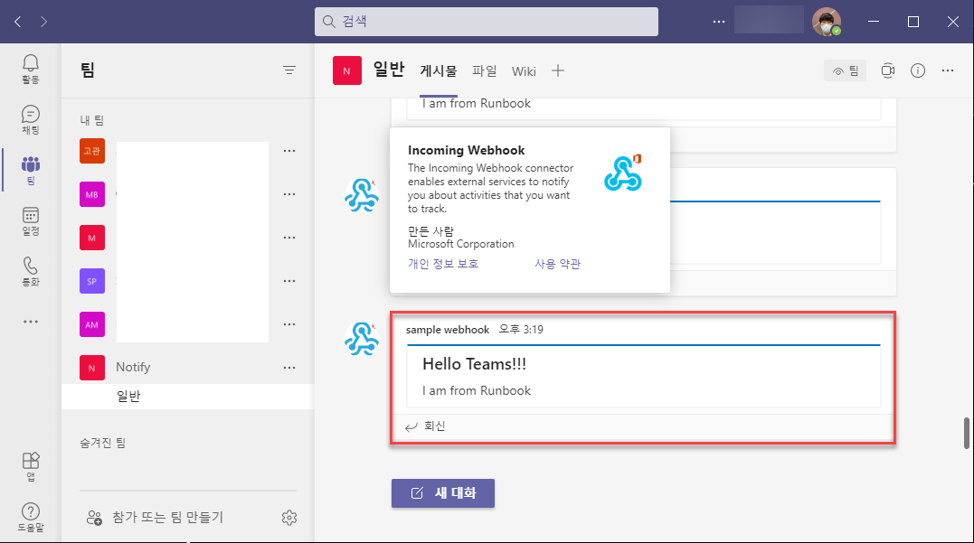Image resolution: width=974 pixels, height=543 pixels.
Task: Open more options for Notify team
Action: 289,368
